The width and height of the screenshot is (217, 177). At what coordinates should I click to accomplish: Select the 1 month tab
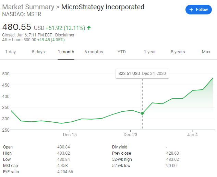pyautogui.click(x=66, y=52)
